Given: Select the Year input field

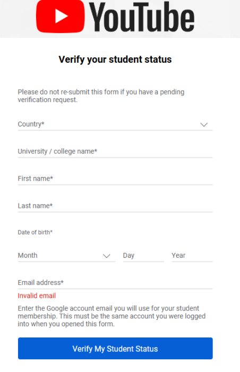Looking at the screenshot, I should point(192,256).
